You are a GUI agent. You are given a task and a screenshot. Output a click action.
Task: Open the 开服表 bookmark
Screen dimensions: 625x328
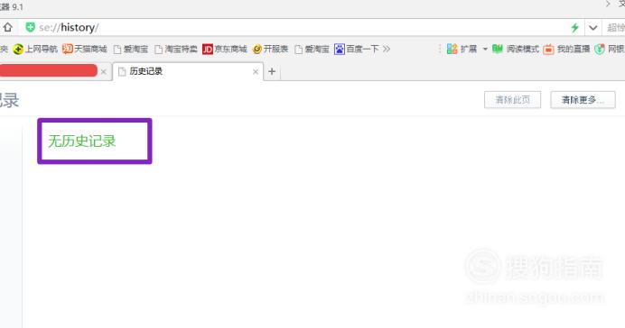click(271, 50)
